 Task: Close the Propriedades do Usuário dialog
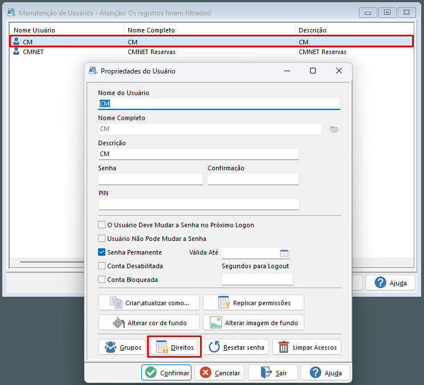pos(339,71)
